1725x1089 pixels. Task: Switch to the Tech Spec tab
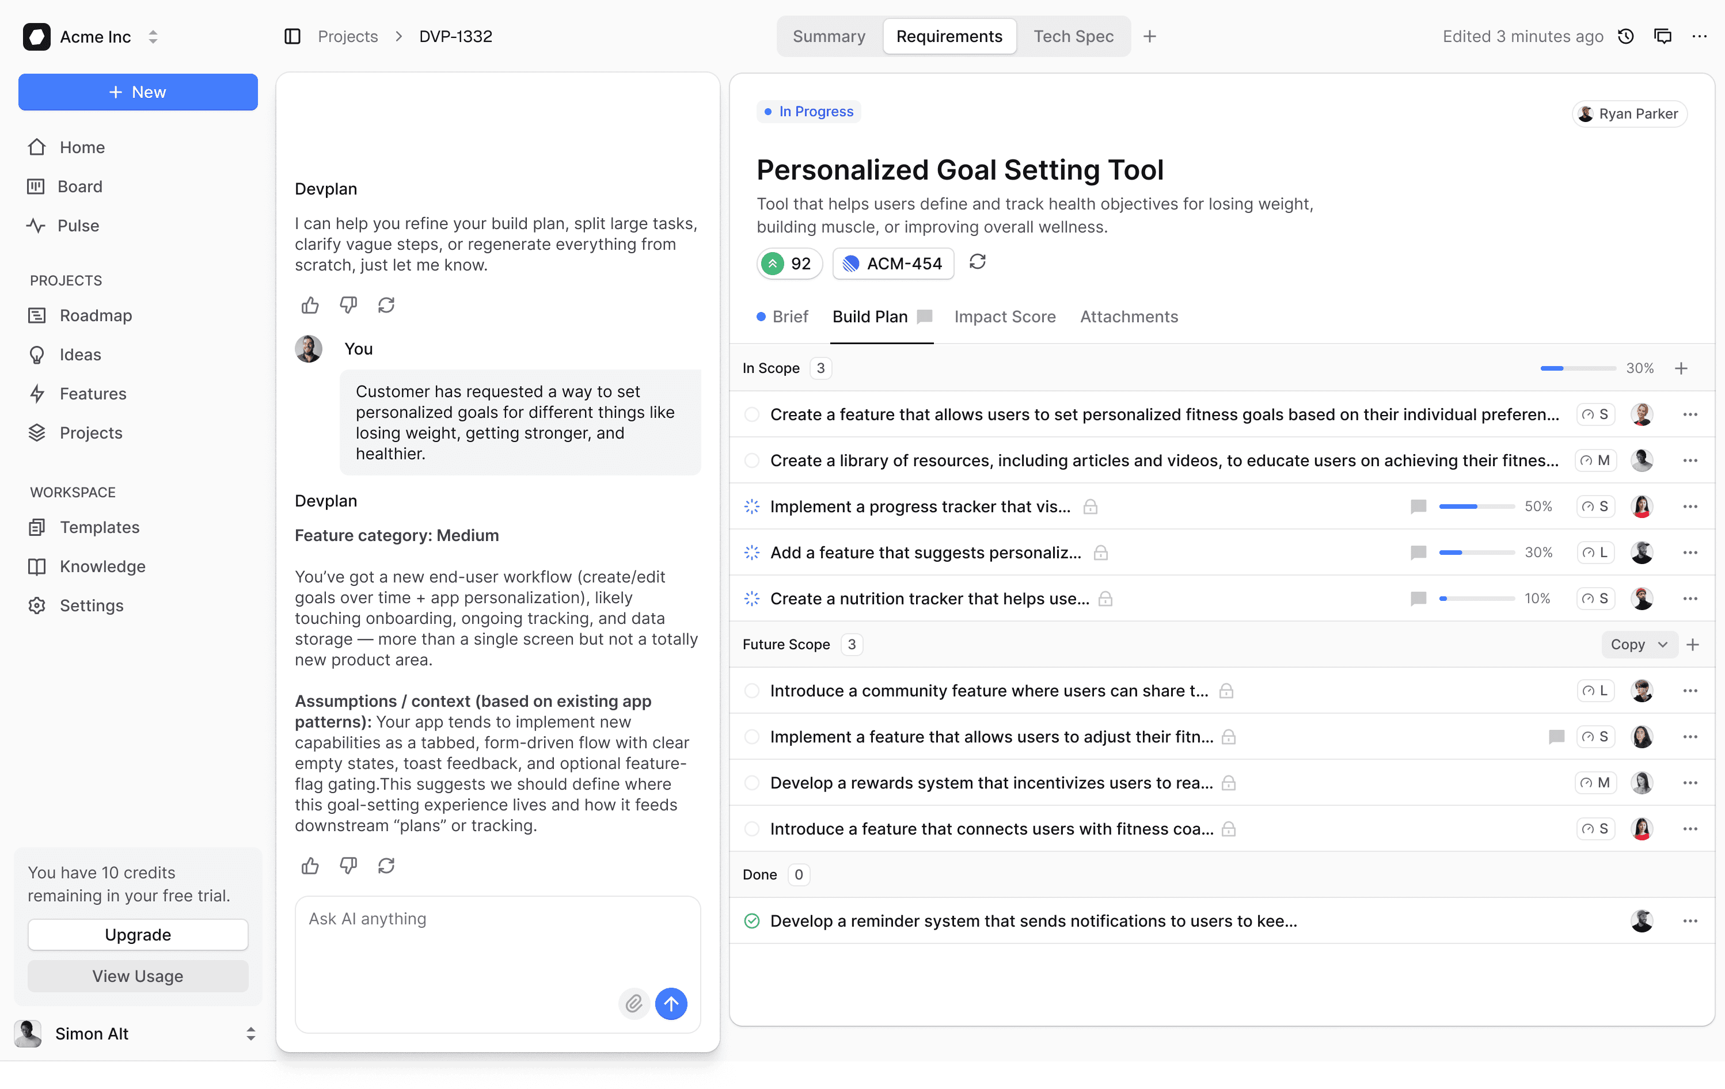1073,36
